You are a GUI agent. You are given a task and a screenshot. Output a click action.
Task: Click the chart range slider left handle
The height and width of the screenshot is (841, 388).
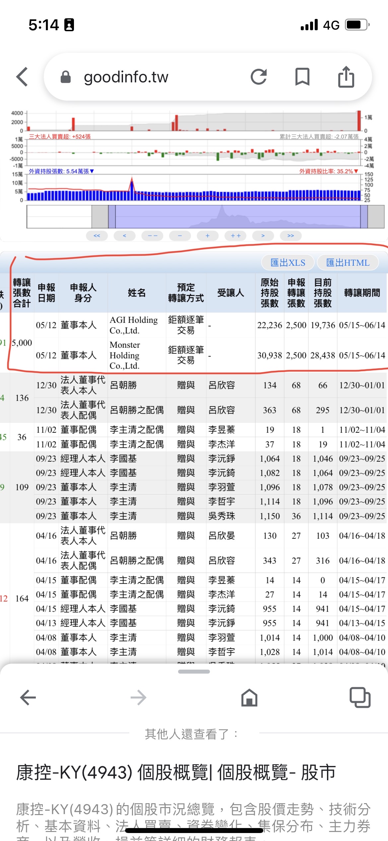coord(112,217)
